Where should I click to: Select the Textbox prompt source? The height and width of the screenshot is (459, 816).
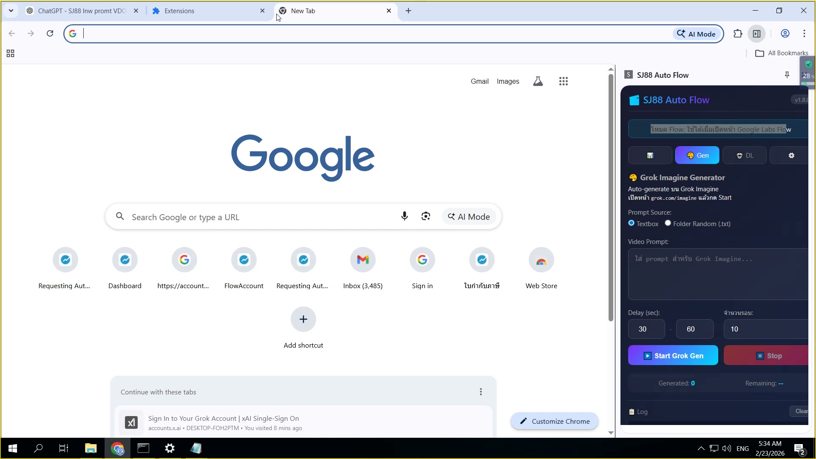point(631,223)
